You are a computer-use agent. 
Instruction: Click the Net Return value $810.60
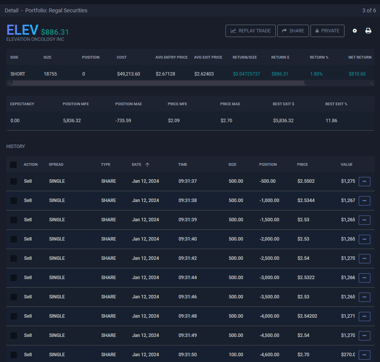pos(357,74)
